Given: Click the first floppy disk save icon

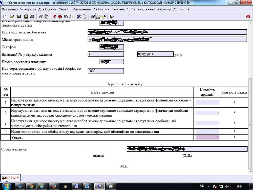Looking at the screenshot, I should (x=19, y=17).
